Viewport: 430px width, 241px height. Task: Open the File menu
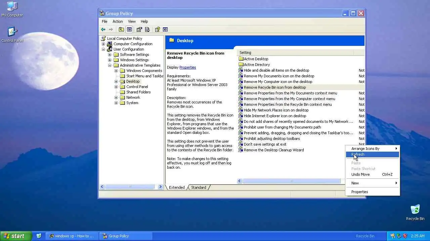tap(104, 21)
